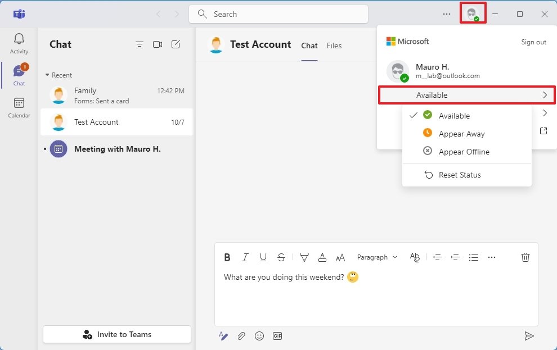This screenshot has height=350, width=557.
Task: Open the chat filter icon
Action: click(140, 44)
